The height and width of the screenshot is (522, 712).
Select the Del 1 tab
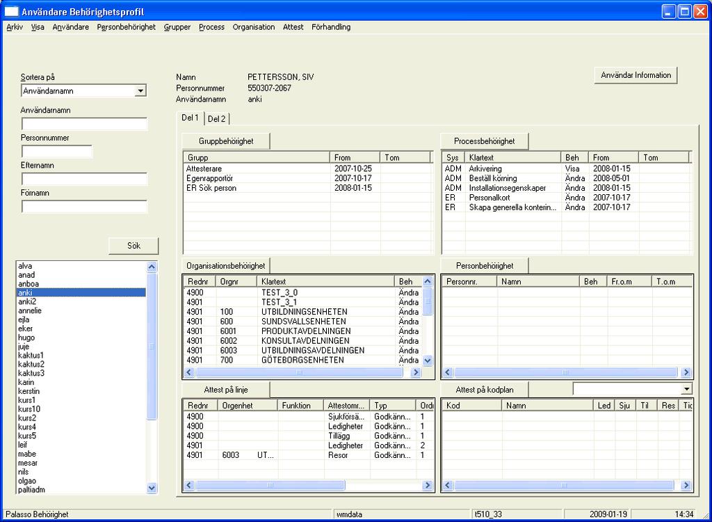tap(191, 118)
